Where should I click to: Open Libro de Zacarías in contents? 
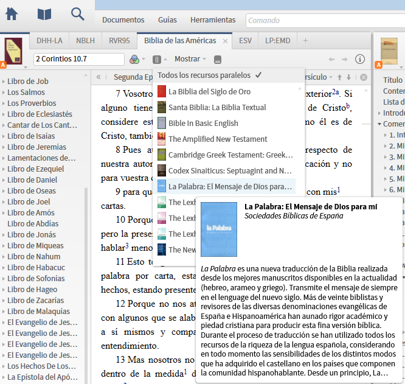coord(35,300)
